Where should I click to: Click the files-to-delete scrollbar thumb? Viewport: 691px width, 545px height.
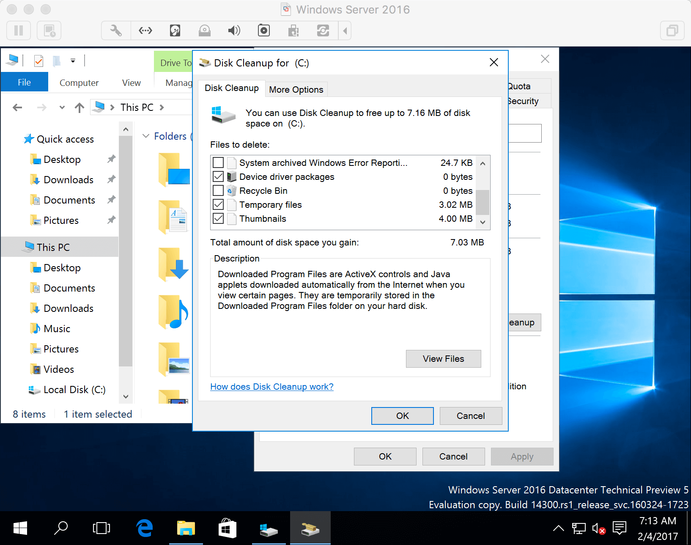pos(483,202)
